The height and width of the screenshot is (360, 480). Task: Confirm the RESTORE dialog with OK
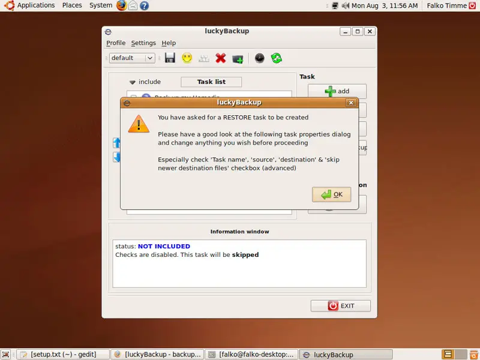point(332,194)
